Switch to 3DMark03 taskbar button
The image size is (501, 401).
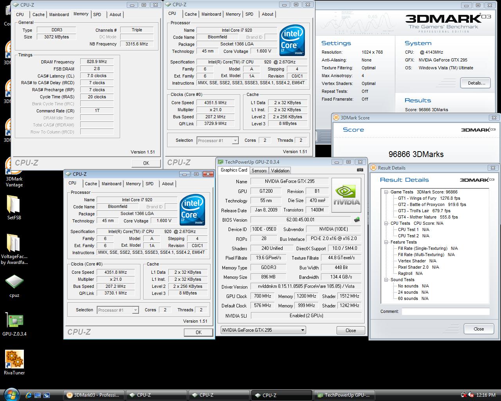tap(94, 395)
